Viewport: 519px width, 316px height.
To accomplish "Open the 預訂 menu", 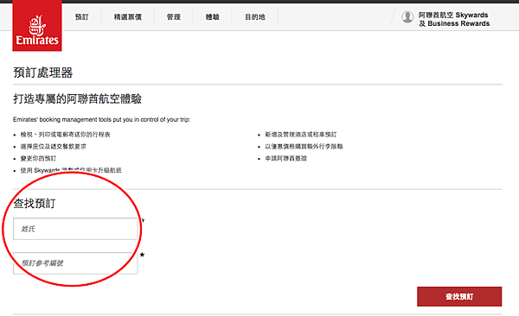I will pyautogui.click(x=82, y=17).
